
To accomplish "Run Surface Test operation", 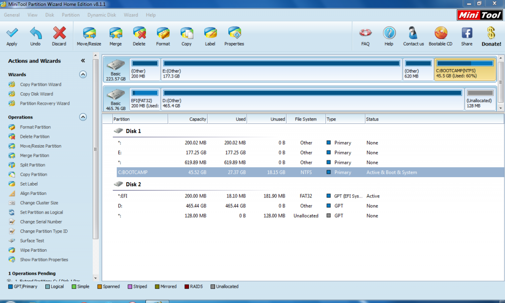I will (x=32, y=241).
